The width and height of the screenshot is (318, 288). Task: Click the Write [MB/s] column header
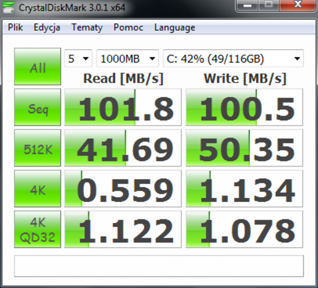[x=245, y=78]
